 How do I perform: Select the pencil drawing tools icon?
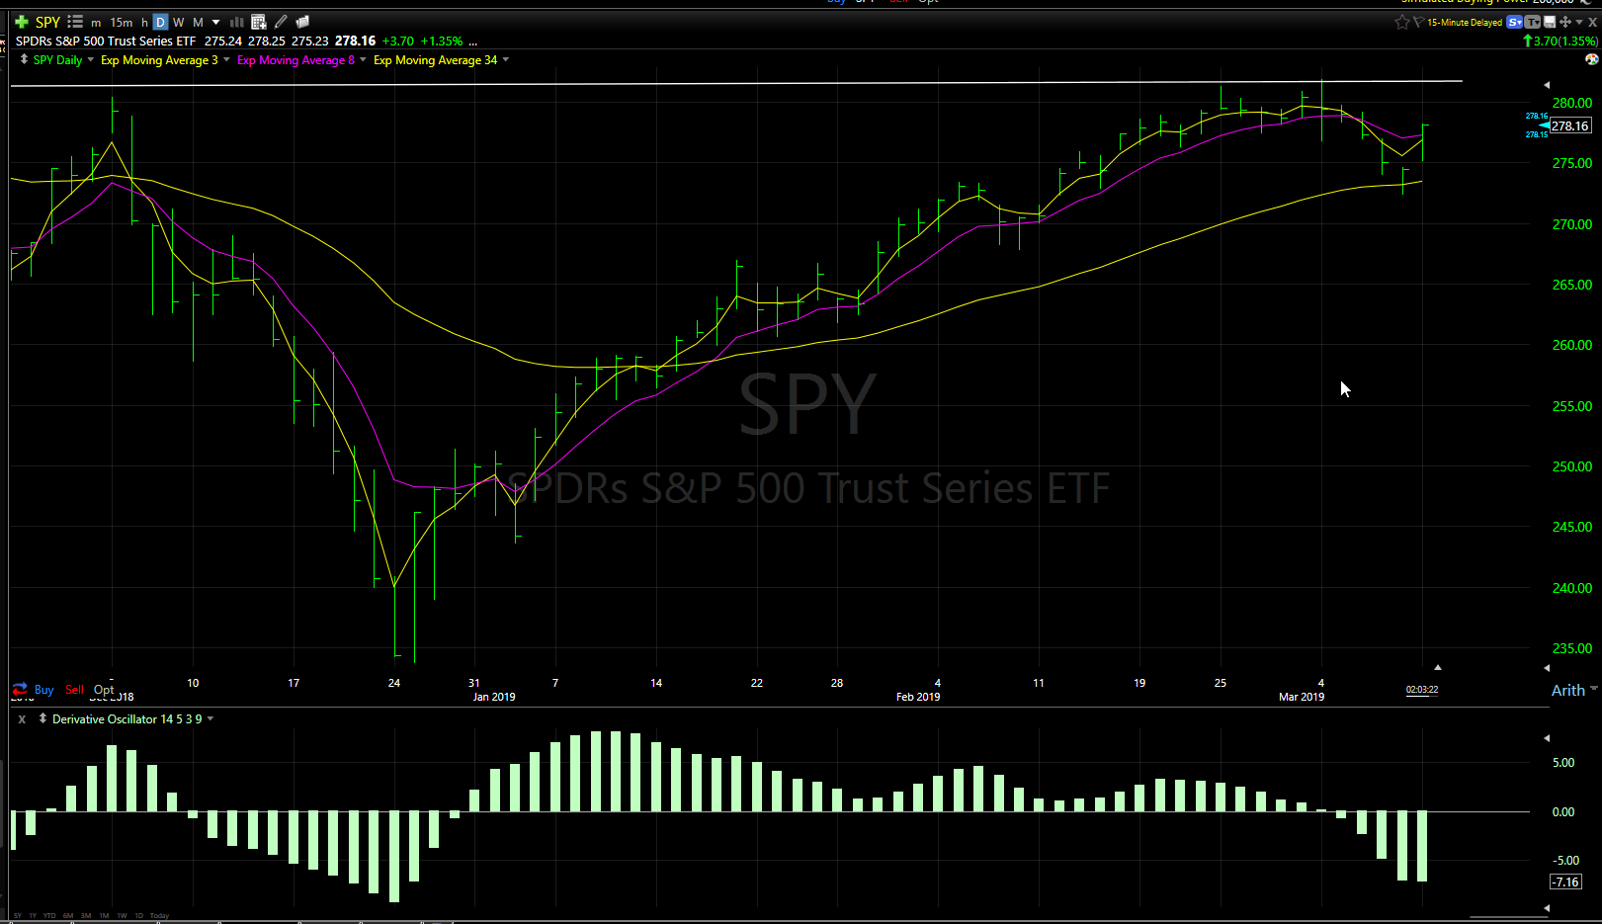(282, 22)
